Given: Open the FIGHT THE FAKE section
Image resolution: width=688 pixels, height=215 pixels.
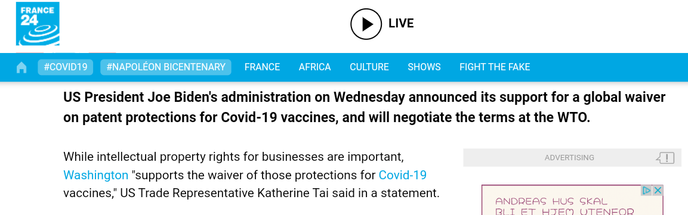Looking at the screenshot, I should click(x=495, y=67).
